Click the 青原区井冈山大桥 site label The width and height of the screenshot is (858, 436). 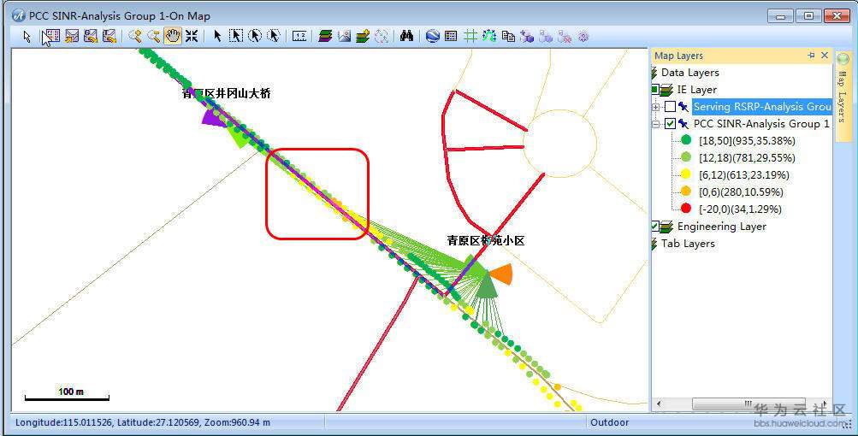point(227,93)
